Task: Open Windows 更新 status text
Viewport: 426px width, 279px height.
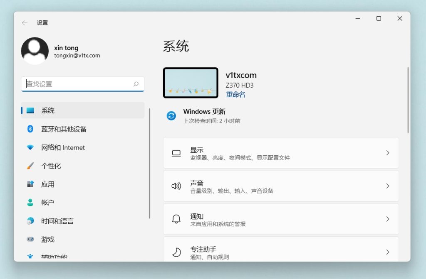Action: [204, 111]
